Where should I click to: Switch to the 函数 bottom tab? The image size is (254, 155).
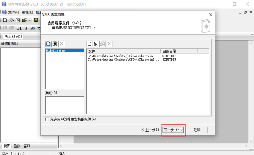tap(17, 146)
